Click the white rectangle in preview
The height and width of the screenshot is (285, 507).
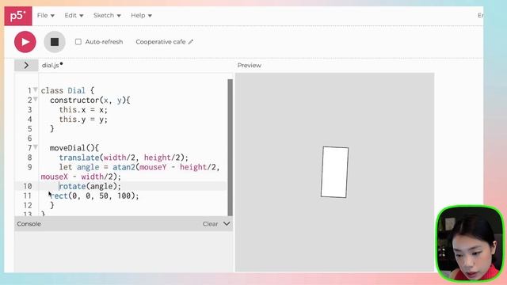pyautogui.click(x=334, y=172)
